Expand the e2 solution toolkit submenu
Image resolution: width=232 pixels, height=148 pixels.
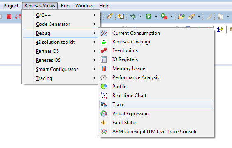60,42
